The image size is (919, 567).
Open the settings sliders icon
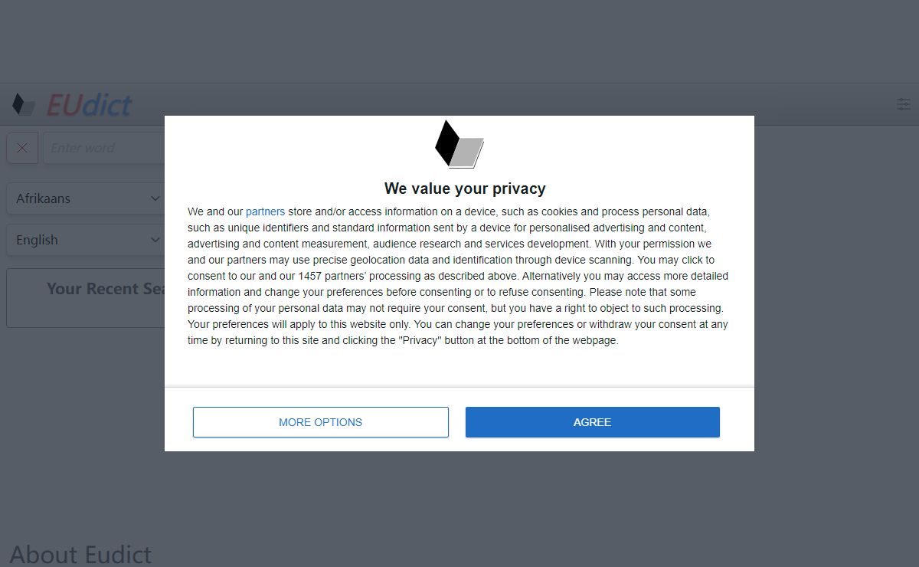click(904, 104)
